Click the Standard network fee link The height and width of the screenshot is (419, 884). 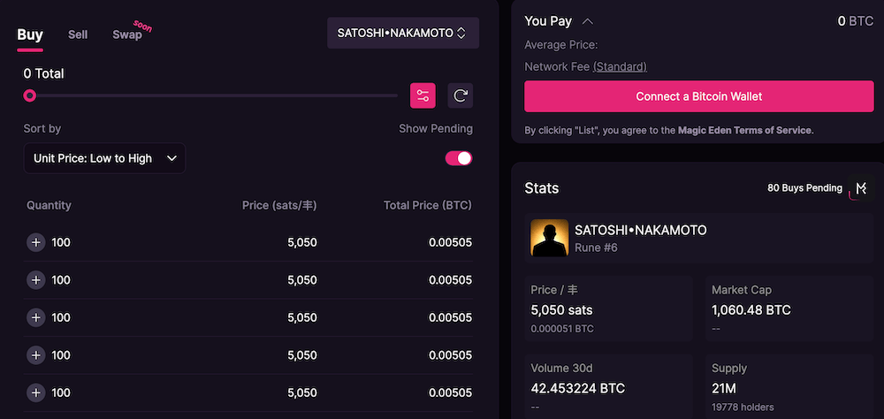(620, 66)
